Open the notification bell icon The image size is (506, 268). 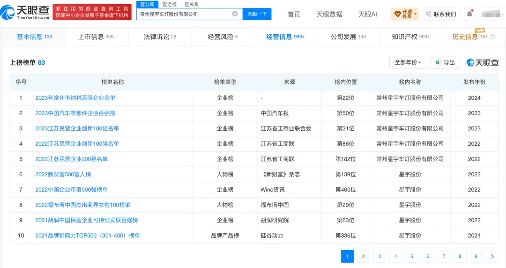tap(469, 14)
